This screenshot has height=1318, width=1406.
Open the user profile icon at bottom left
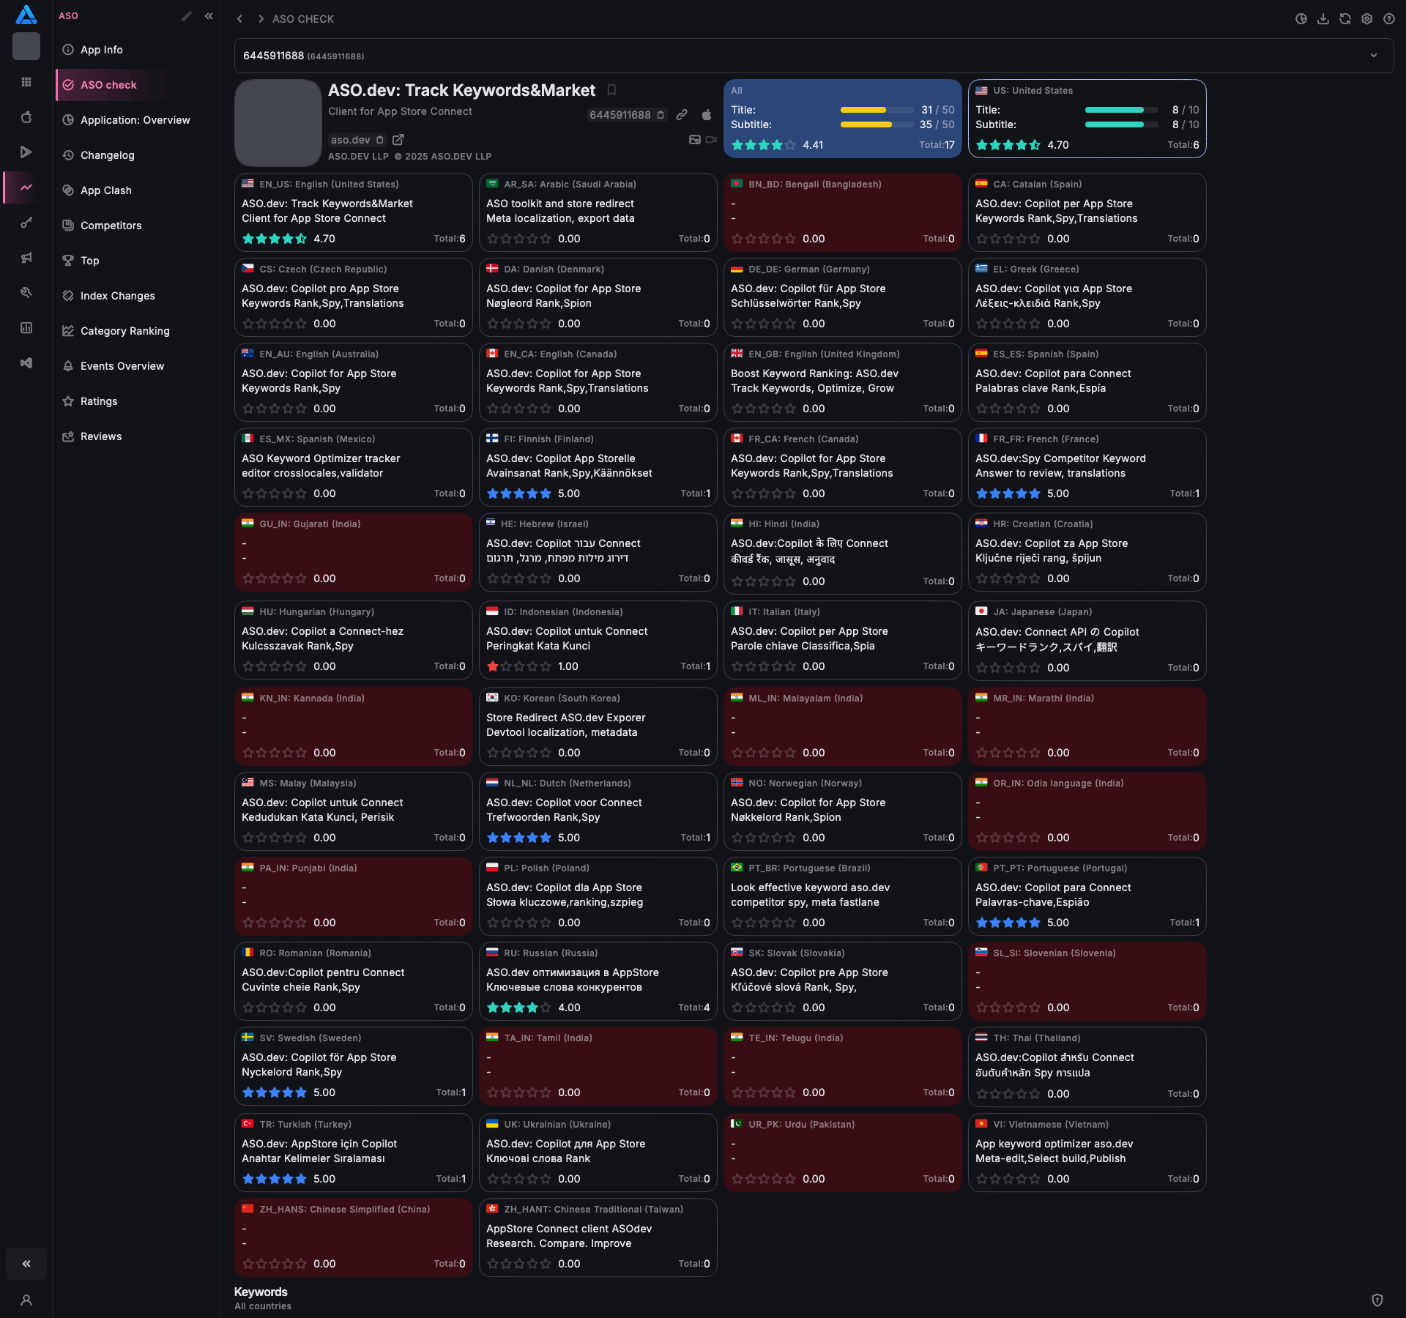coord(26,1300)
